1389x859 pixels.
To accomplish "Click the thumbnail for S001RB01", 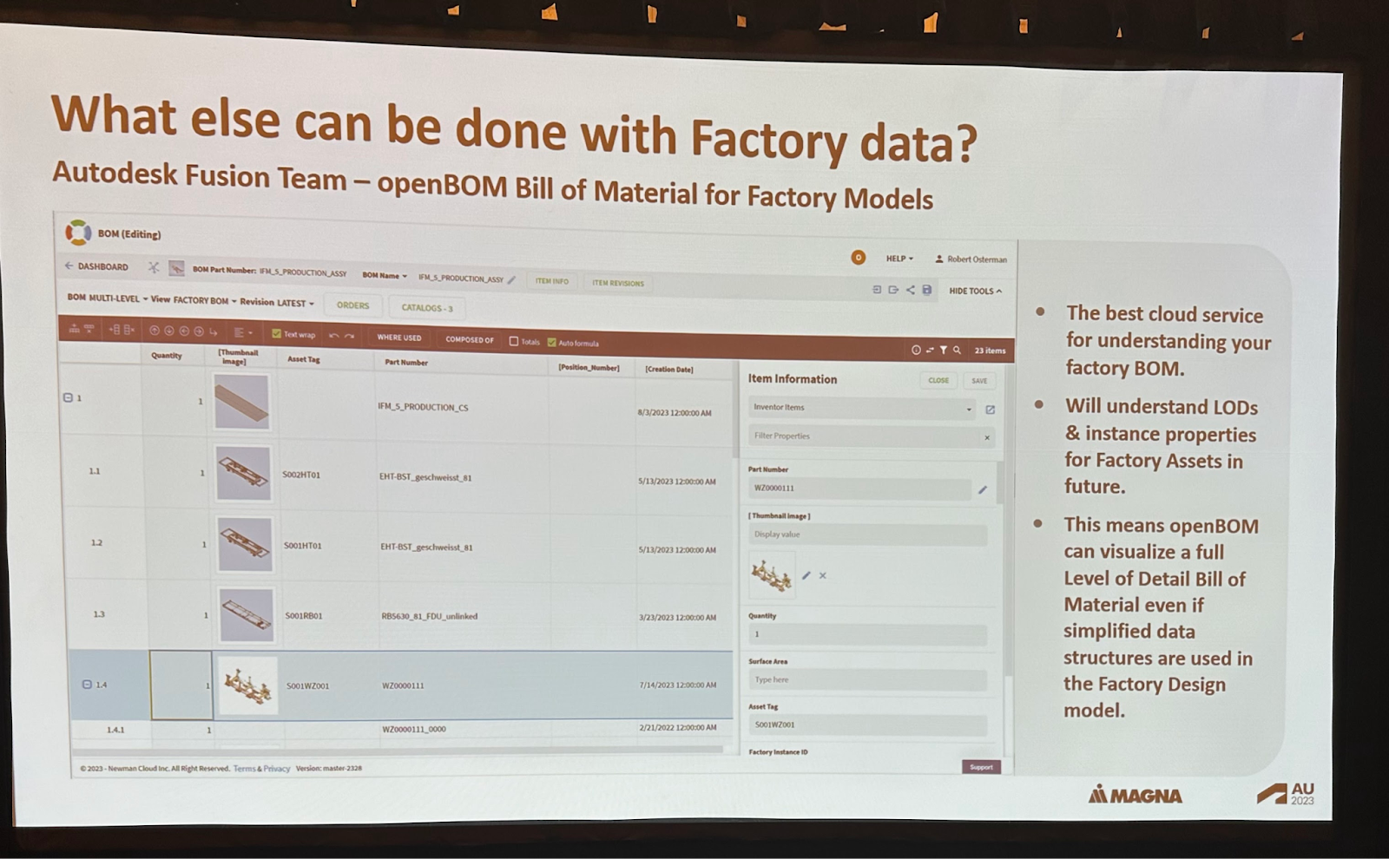I will 247,615.
